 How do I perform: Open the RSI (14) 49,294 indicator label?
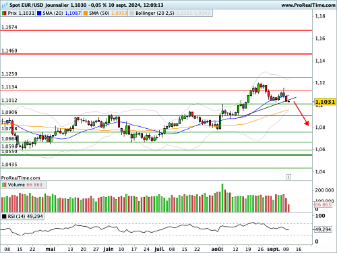[26, 217]
